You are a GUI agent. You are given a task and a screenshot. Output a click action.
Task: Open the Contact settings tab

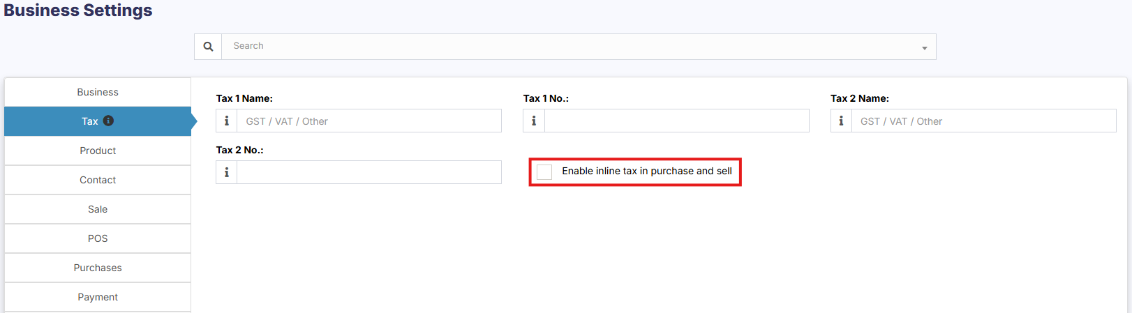pyautogui.click(x=98, y=180)
